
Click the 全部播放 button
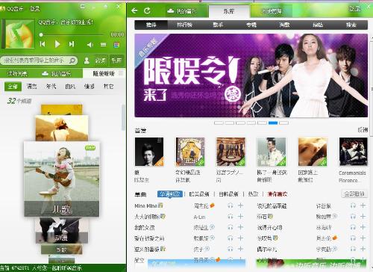tap(354, 194)
